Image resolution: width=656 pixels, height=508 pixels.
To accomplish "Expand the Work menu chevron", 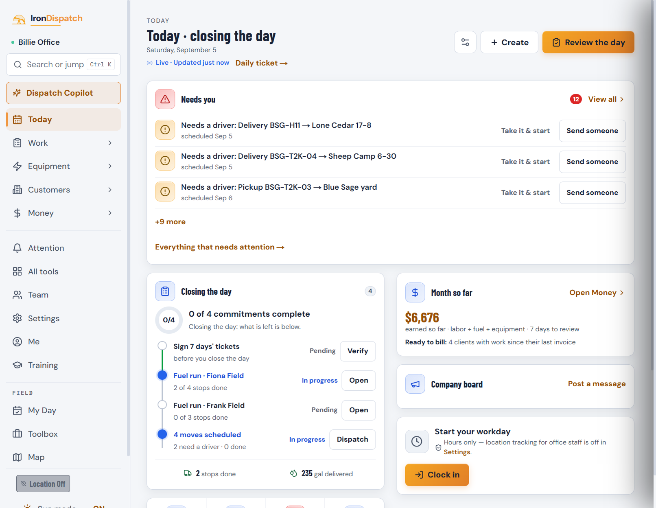I will 110,143.
